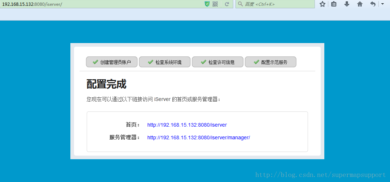Screen dimensions: 390x182
Task: Open the iserver/manager service manager link
Action: [x=198, y=137]
